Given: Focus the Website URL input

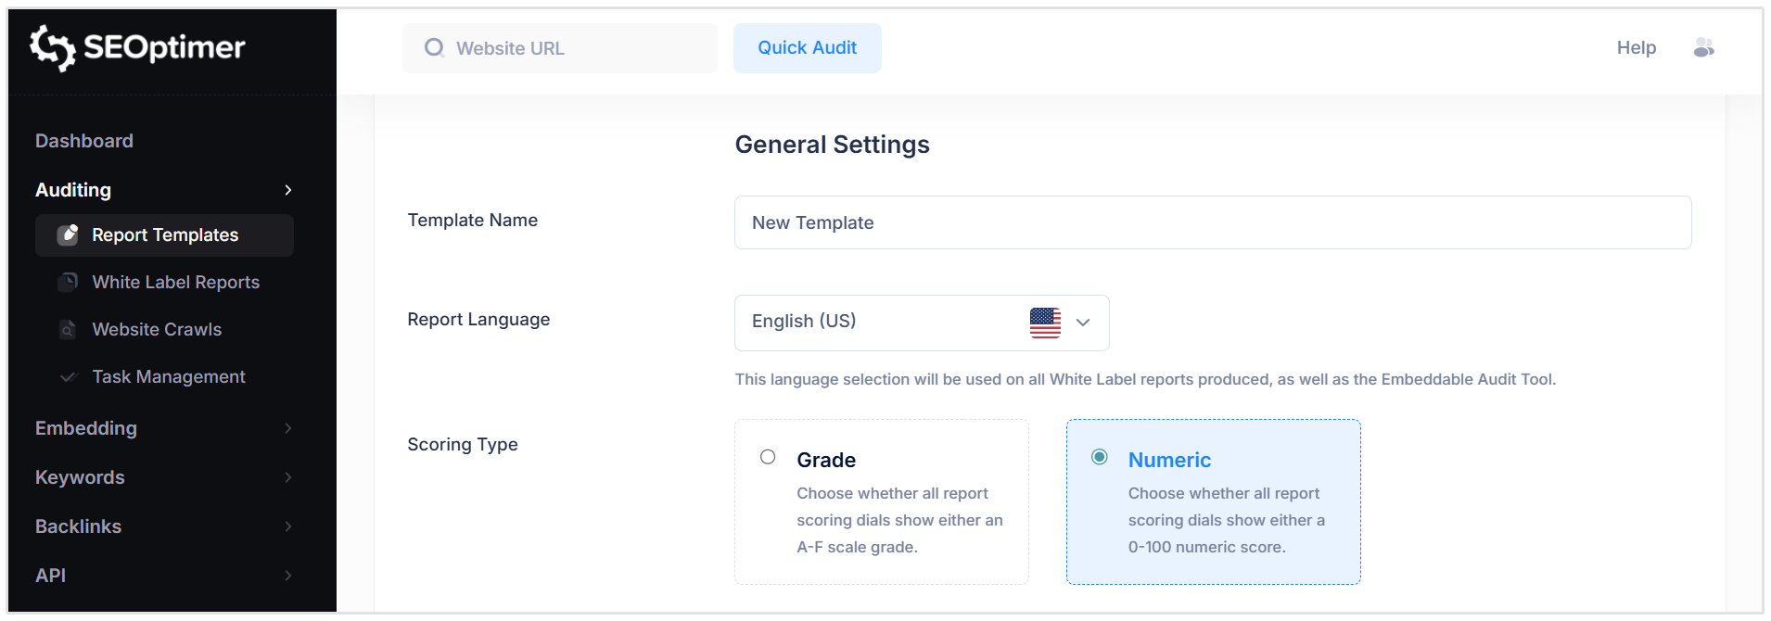Looking at the screenshot, I should pyautogui.click(x=560, y=48).
